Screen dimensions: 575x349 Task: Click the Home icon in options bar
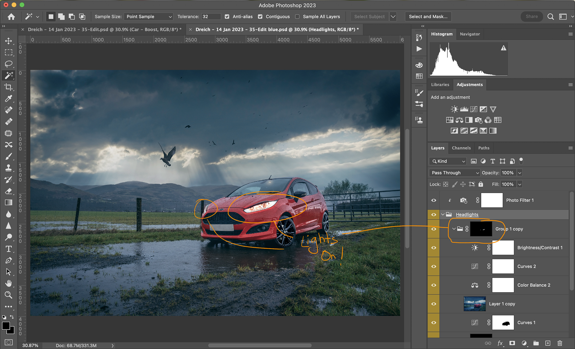click(11, 17)
